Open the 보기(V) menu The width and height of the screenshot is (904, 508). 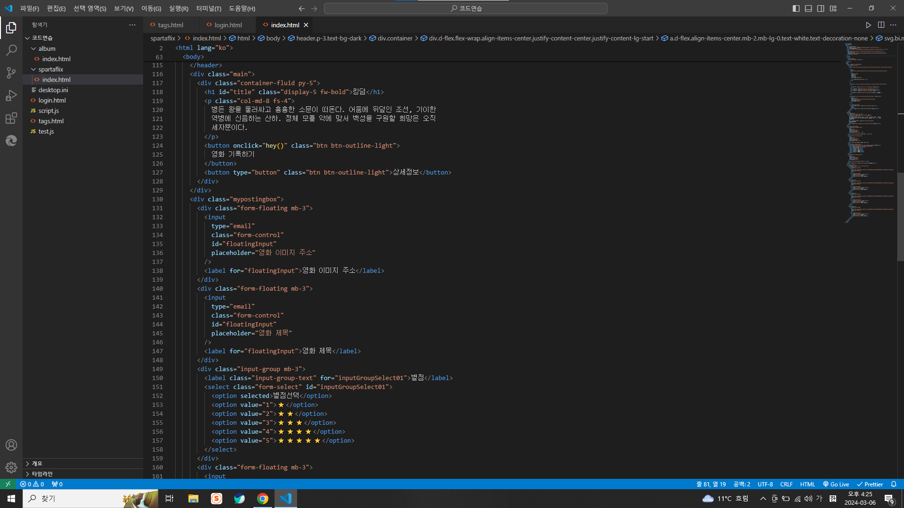pyautogui.click(x=124, y=8)
